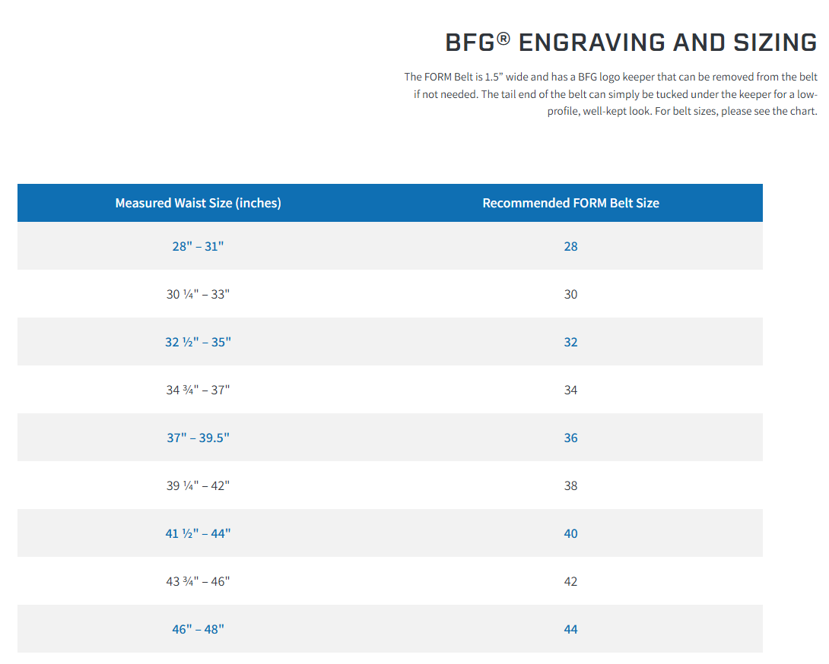This screenshot has height=664, width=829.
Task: Select the 28" – 31" waist size cell
Action: pos(198,246)
